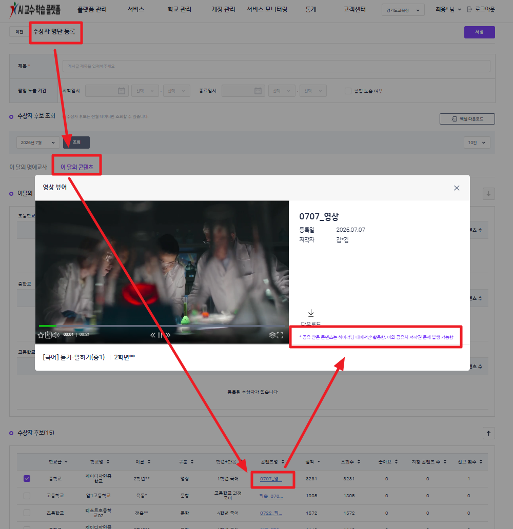Switch to 이 달의 콘텐츠 tab

(76, 167)
